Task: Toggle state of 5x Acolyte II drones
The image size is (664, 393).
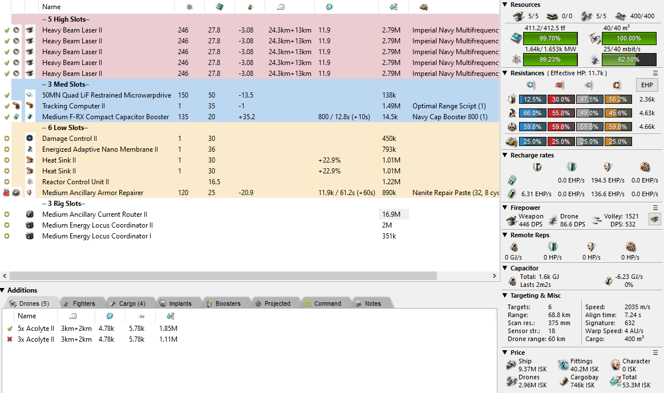Action: tap(10, 329)
